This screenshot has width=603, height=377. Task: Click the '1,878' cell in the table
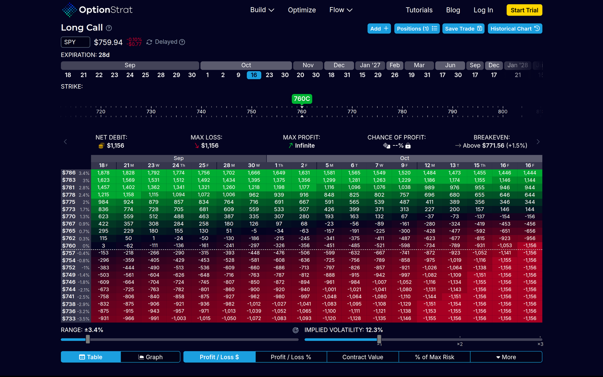tap(103, 173)
